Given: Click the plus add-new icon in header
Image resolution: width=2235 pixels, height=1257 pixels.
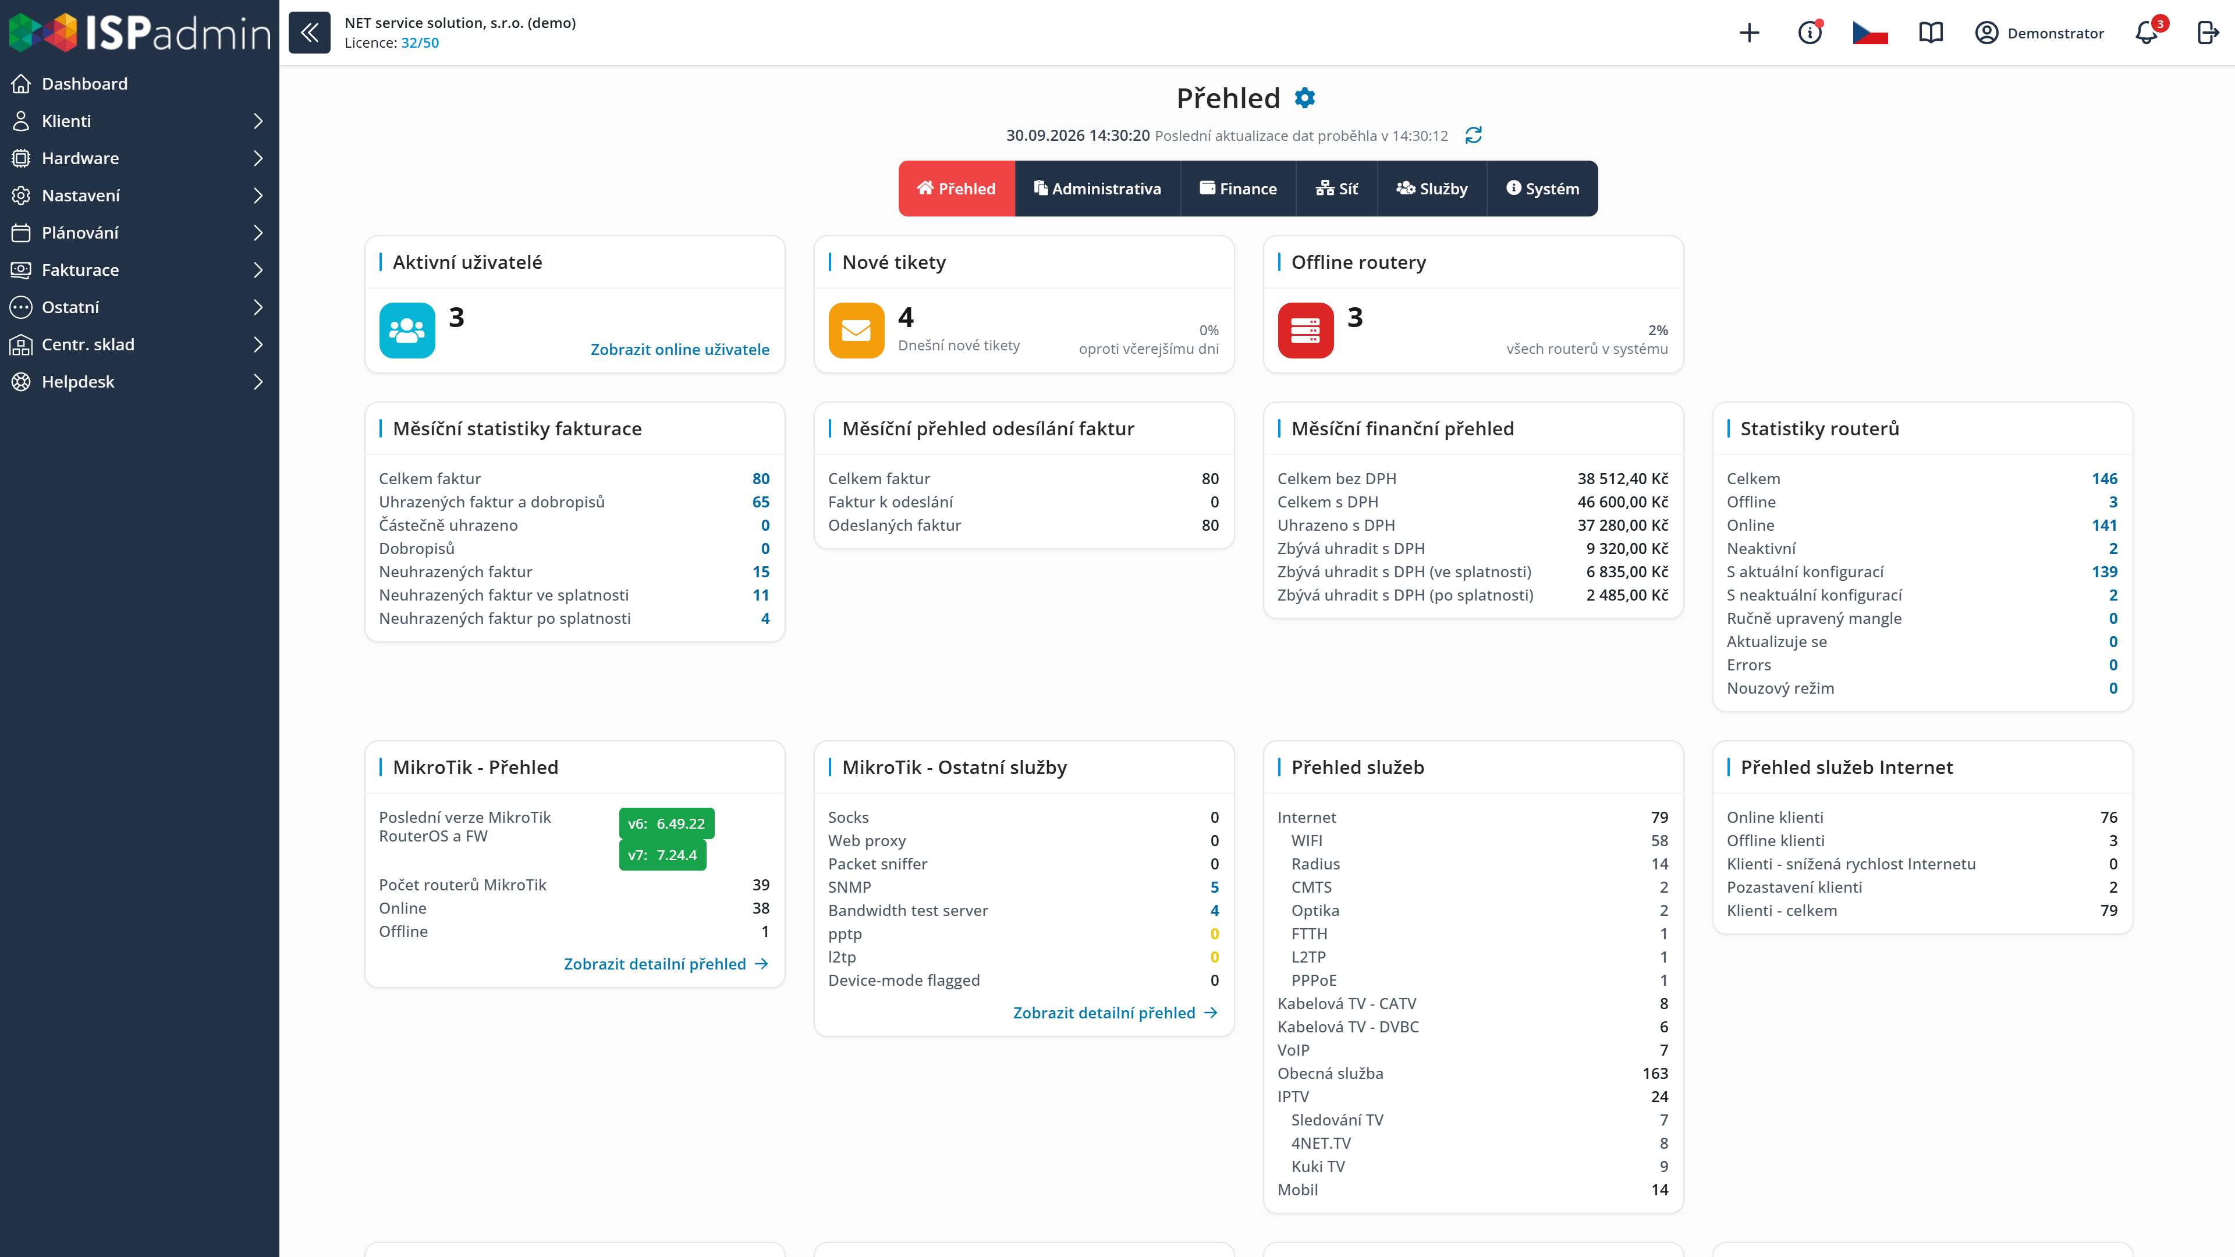Looking at the screenshot, I should click(x=1749, y=33).
